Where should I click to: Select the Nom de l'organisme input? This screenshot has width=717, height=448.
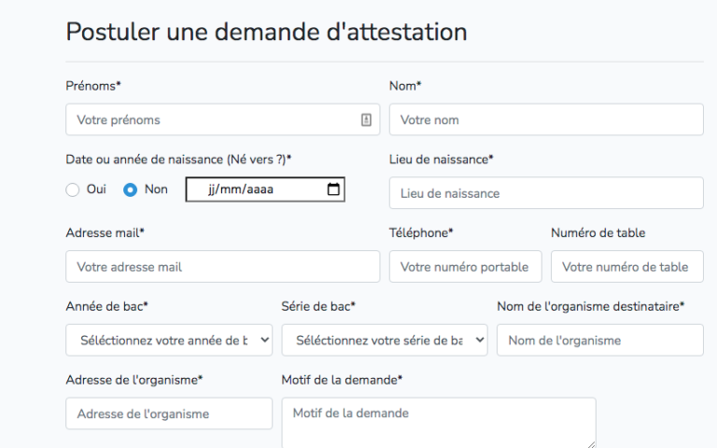(x=599, y=341)
